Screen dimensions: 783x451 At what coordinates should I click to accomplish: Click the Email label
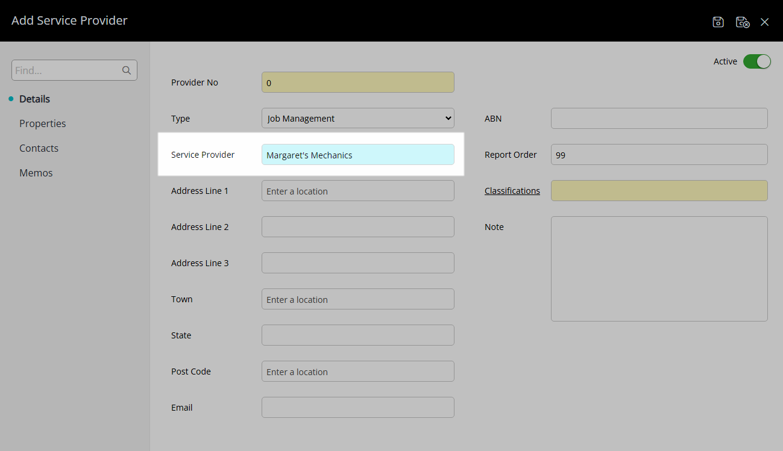181,408
